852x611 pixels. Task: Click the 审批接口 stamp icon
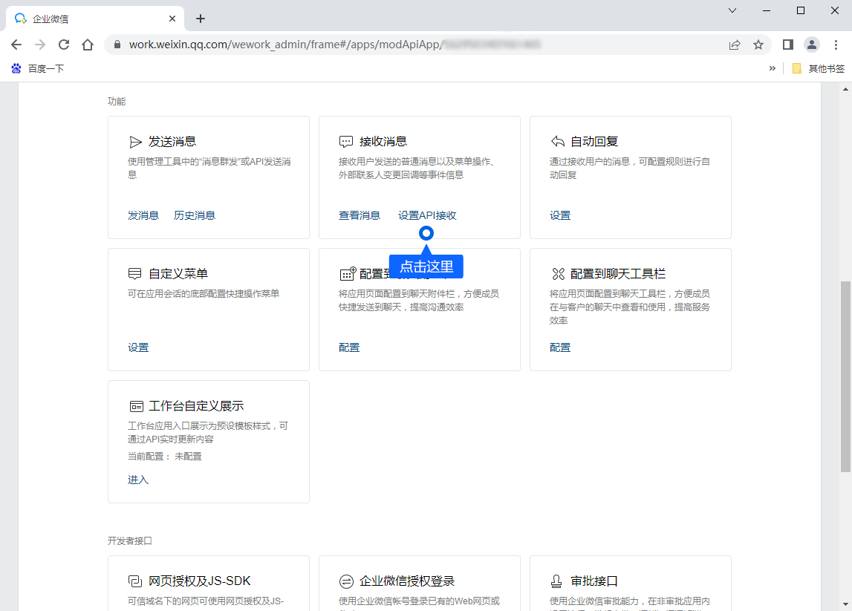[557, 581]
